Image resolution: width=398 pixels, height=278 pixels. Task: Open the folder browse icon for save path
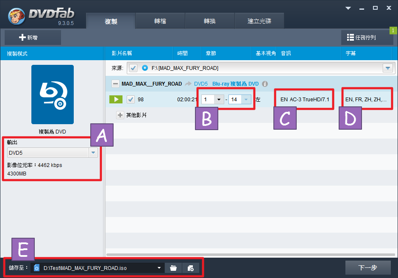coord(173,268)
